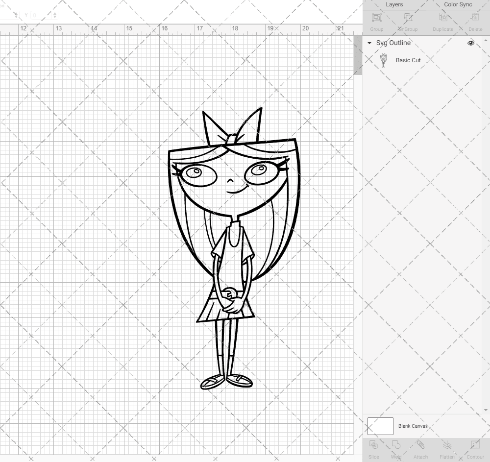This screenshot has height=462, width=490.
Task: Select the Basic Cut layer label
Action: 408,60
